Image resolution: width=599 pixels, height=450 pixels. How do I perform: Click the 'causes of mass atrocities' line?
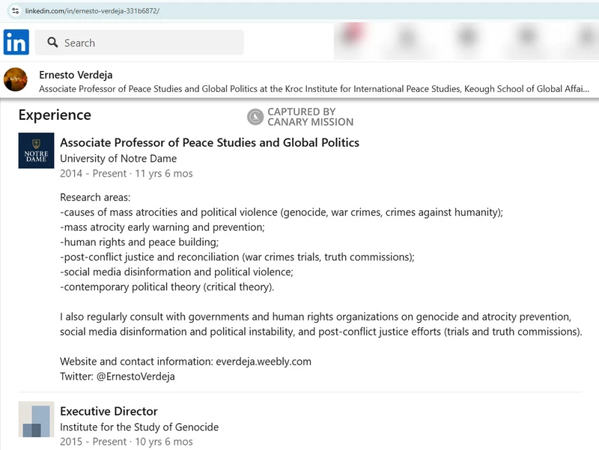282,213
